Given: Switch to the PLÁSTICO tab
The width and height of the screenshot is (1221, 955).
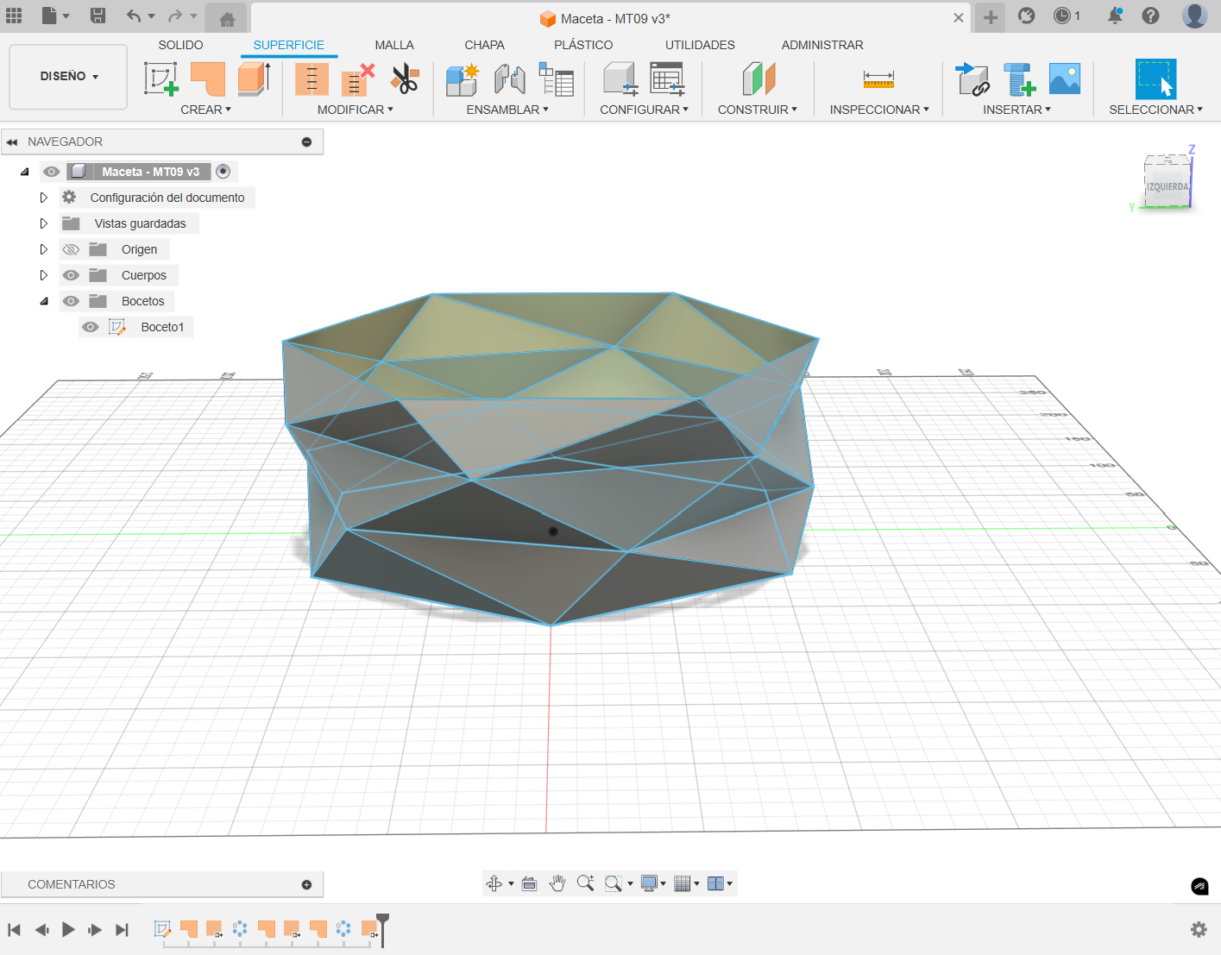Looking at the screenshot, I should tap(583, 45).
